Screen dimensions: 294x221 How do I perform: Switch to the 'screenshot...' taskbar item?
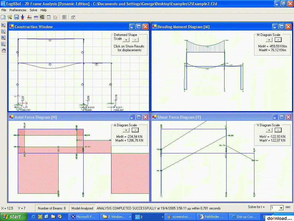180,217
